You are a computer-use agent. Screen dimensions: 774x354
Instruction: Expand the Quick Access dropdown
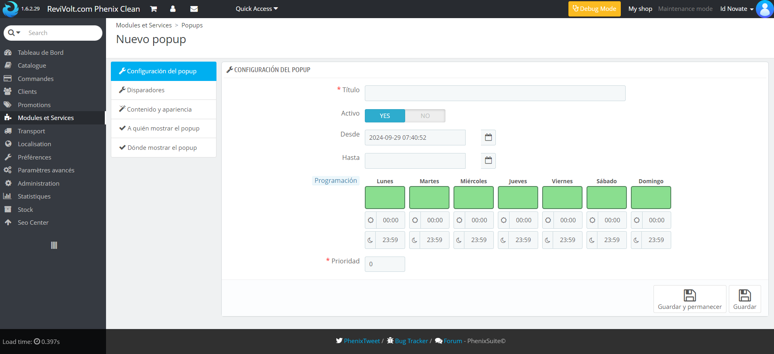tap(257, 9)
